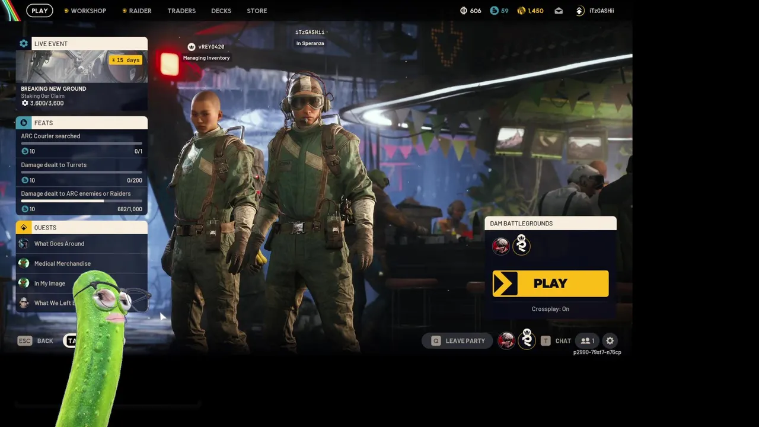Click the FEATS header icon
Screen dimensions: 759x427
click(24, 123)
